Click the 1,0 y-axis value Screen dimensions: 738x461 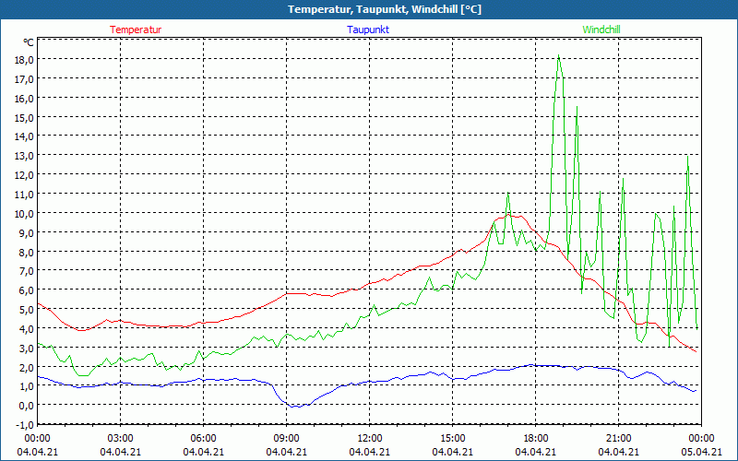[x=27, y=386]
